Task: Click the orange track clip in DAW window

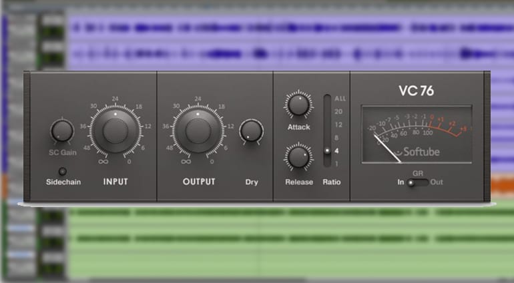Action: [502, 186]
